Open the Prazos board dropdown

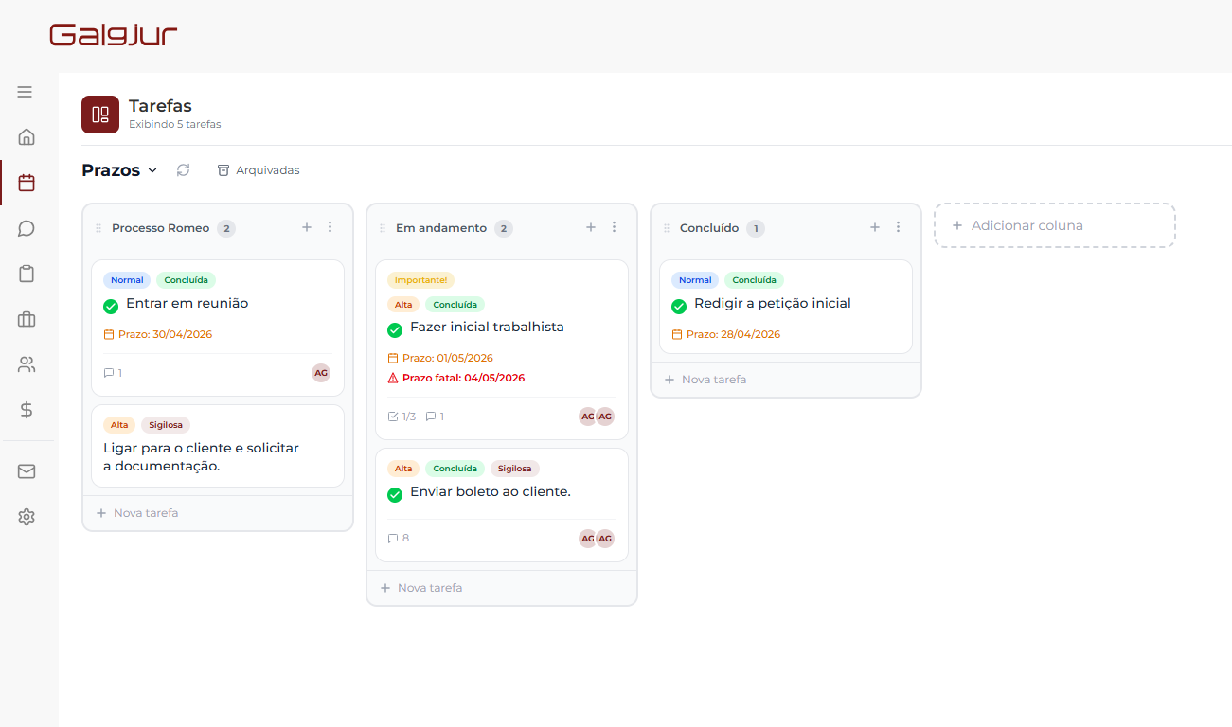pos(119,170)
